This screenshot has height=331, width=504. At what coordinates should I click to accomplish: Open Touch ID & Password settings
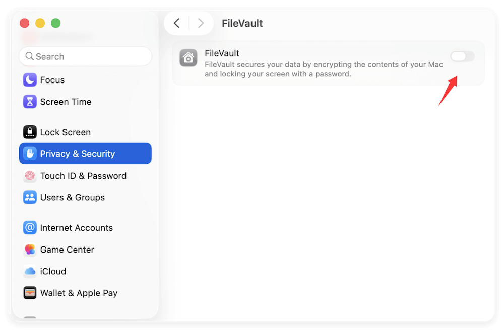click(x=83, y=176)
